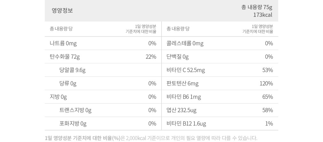The image size is (323, 142).
Task: Click the 22% value for 탄수화물
Action: click(x=151, y=57)
